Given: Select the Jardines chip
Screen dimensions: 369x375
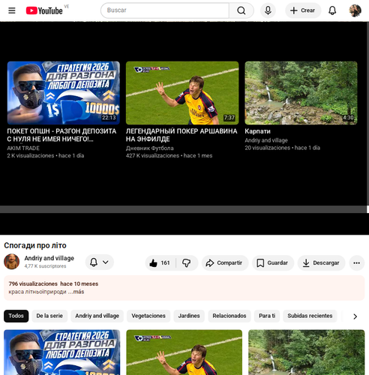Looking at the screenshot, I should coord(189,316).
